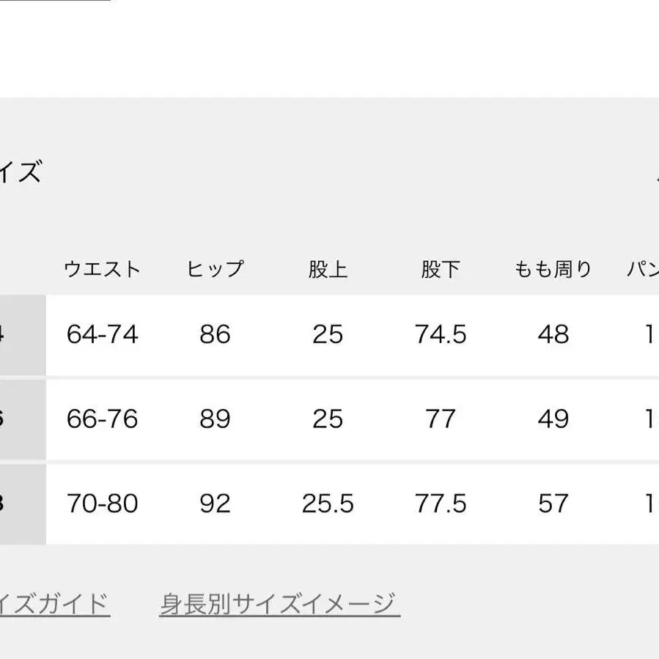
Task: Click the 股下 column header
Action: point(441,270)
